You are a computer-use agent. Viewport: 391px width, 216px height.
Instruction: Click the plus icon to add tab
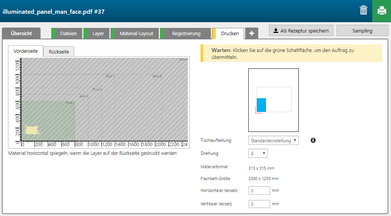point(251,34)
